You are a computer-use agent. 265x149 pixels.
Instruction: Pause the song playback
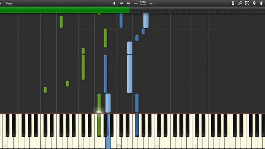[x=114, y=3]
